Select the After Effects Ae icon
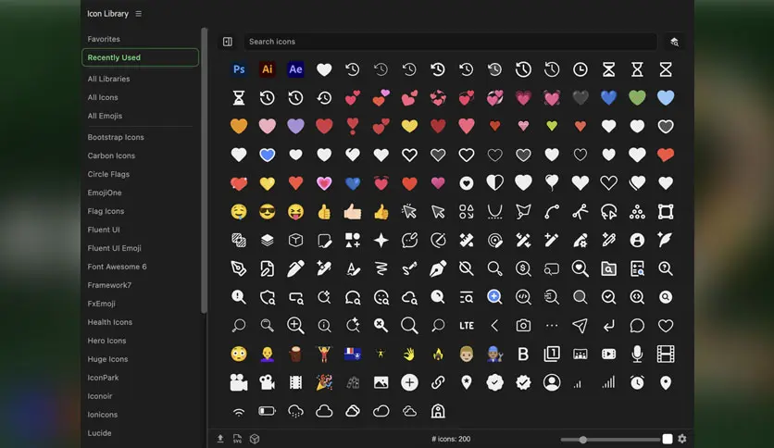This screenshot has width=774, height=448. pyautogui.click(x=295, y=69)
